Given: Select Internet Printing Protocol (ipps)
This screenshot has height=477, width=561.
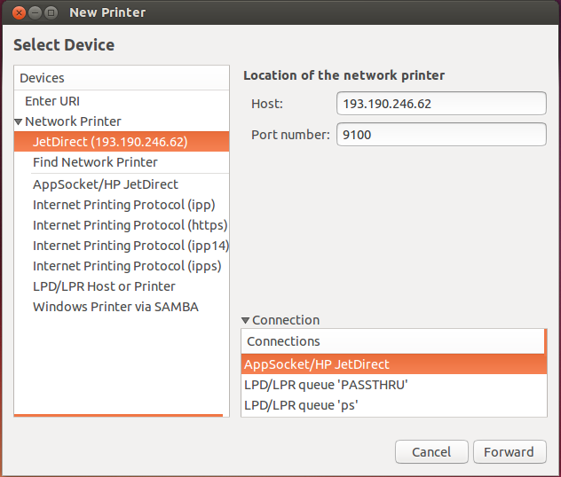Looking at the screenshot, I should pos(127,266).
